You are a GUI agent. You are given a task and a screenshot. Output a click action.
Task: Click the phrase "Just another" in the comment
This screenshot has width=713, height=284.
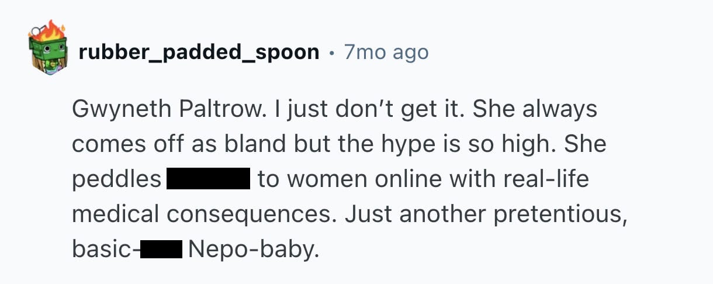400,214
